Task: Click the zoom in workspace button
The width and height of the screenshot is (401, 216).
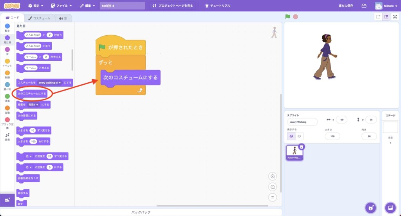Action: point(273,176)
